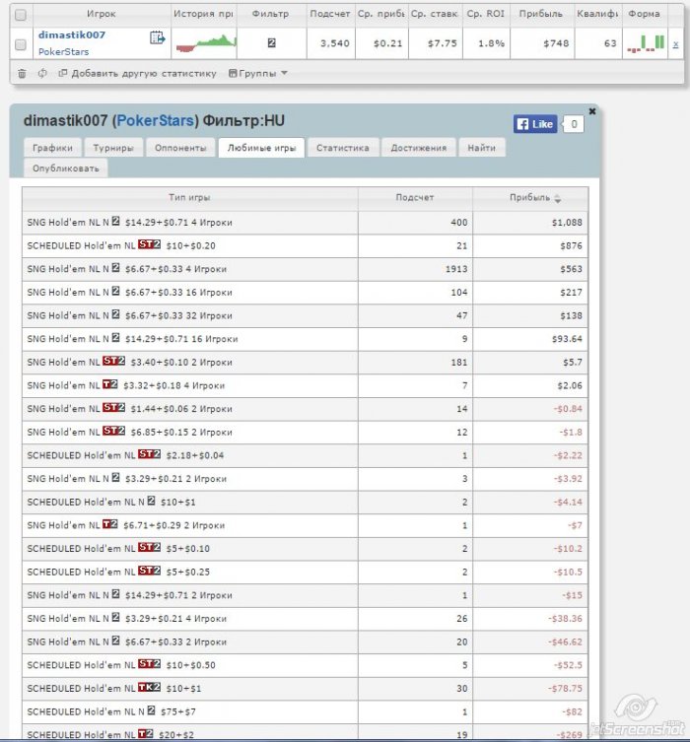The width and height of the screenshot is (690, 742).
Task: Click the TK2 badge in the $10+$1 row
Action: tap(149, 687)
